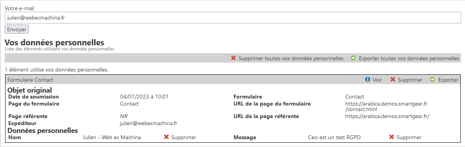Click the red X icon in the Message row

click(392, 137)
